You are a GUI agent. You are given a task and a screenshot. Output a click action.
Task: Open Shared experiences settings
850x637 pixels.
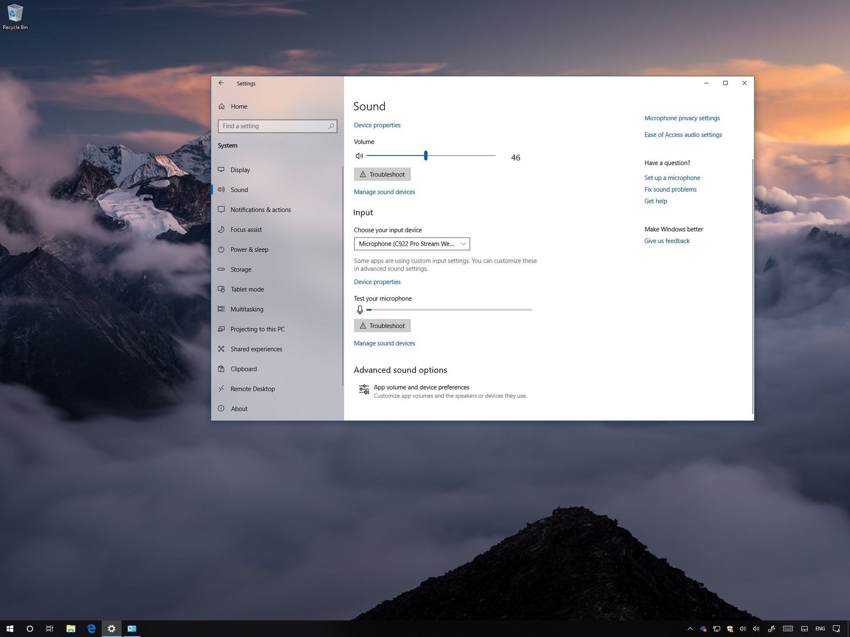[x=256, y=349]
